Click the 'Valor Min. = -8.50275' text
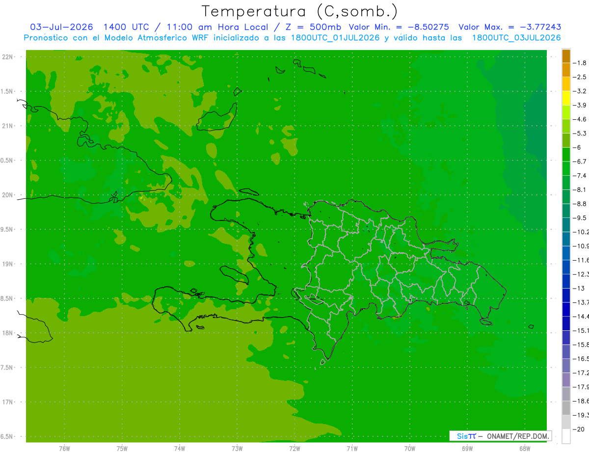Image resolution: width=589 pixels, height=455 pixels. [x=399, y=27]
